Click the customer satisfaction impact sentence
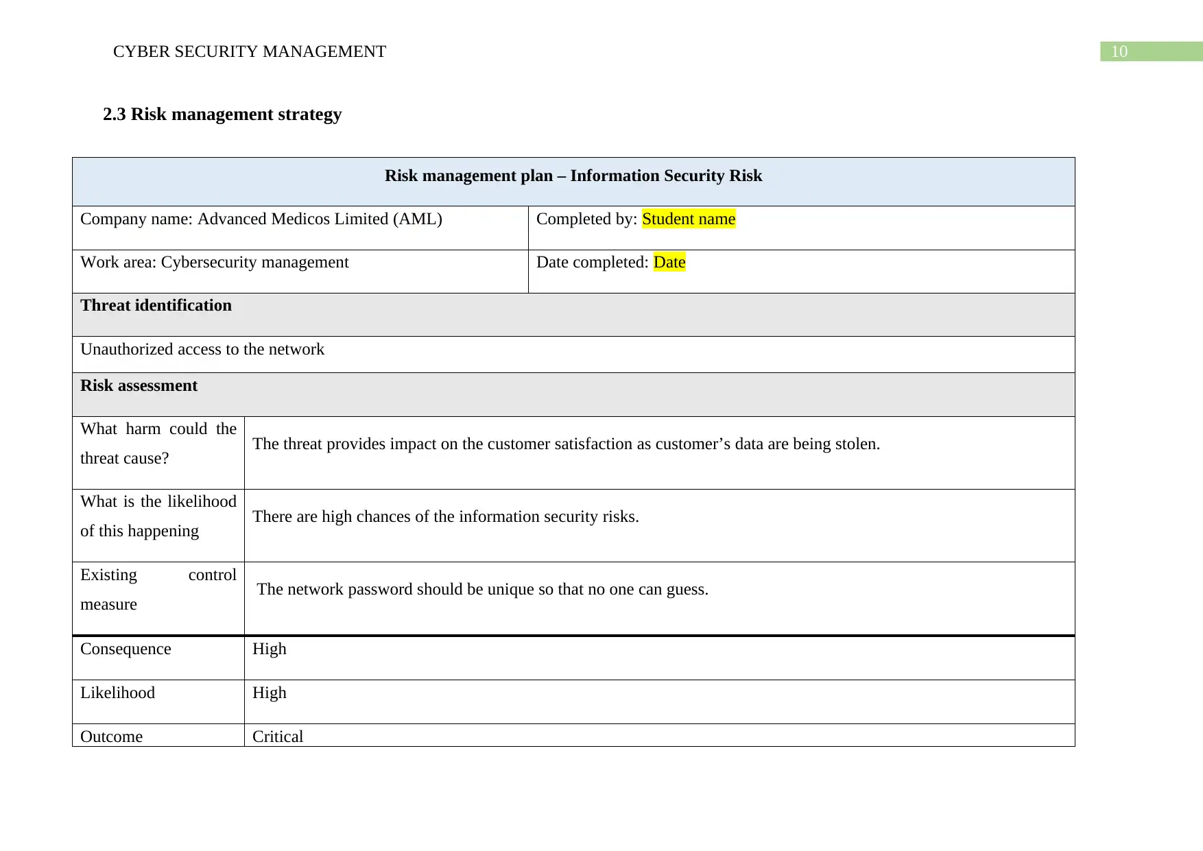This screenshot has width=1203, height=851. (x=566, y=444)
